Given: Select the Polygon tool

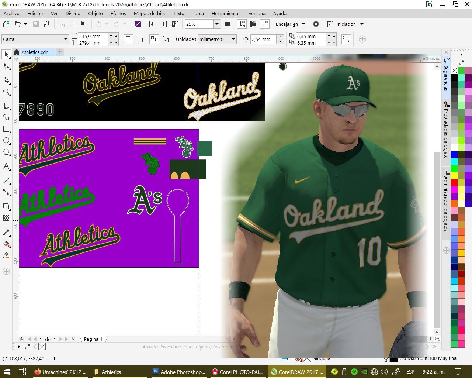Looking at the screenshot, I should [x=6, y=152].
